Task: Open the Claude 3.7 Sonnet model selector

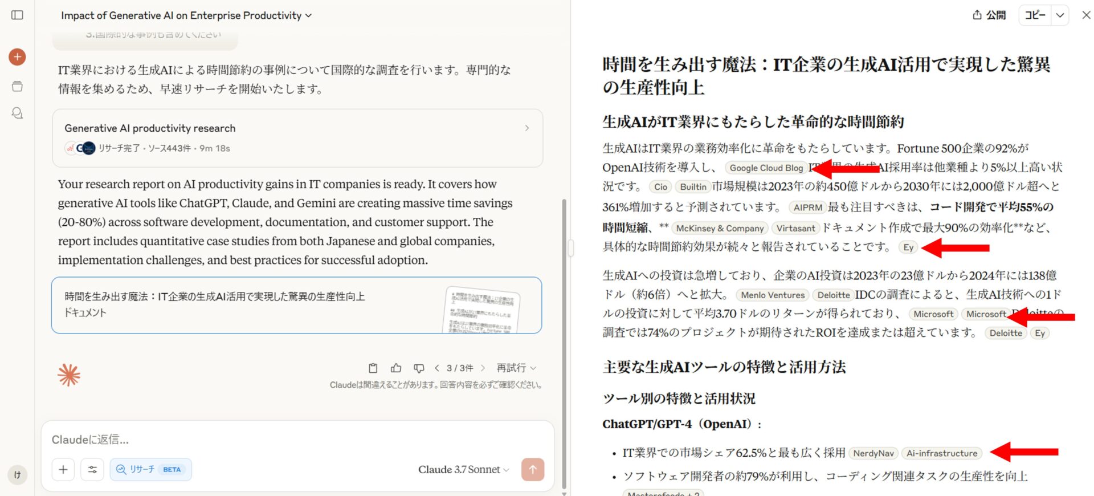Action: tap(463, 469)
